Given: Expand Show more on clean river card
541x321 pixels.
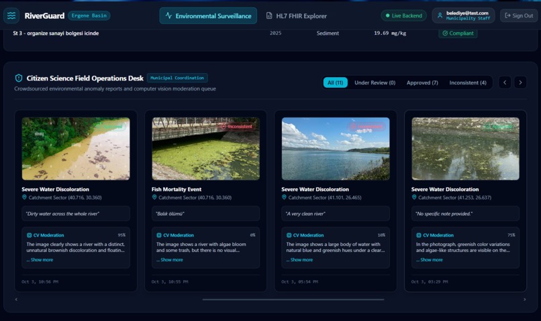Looking at the screenshot, I should (299, 260).
